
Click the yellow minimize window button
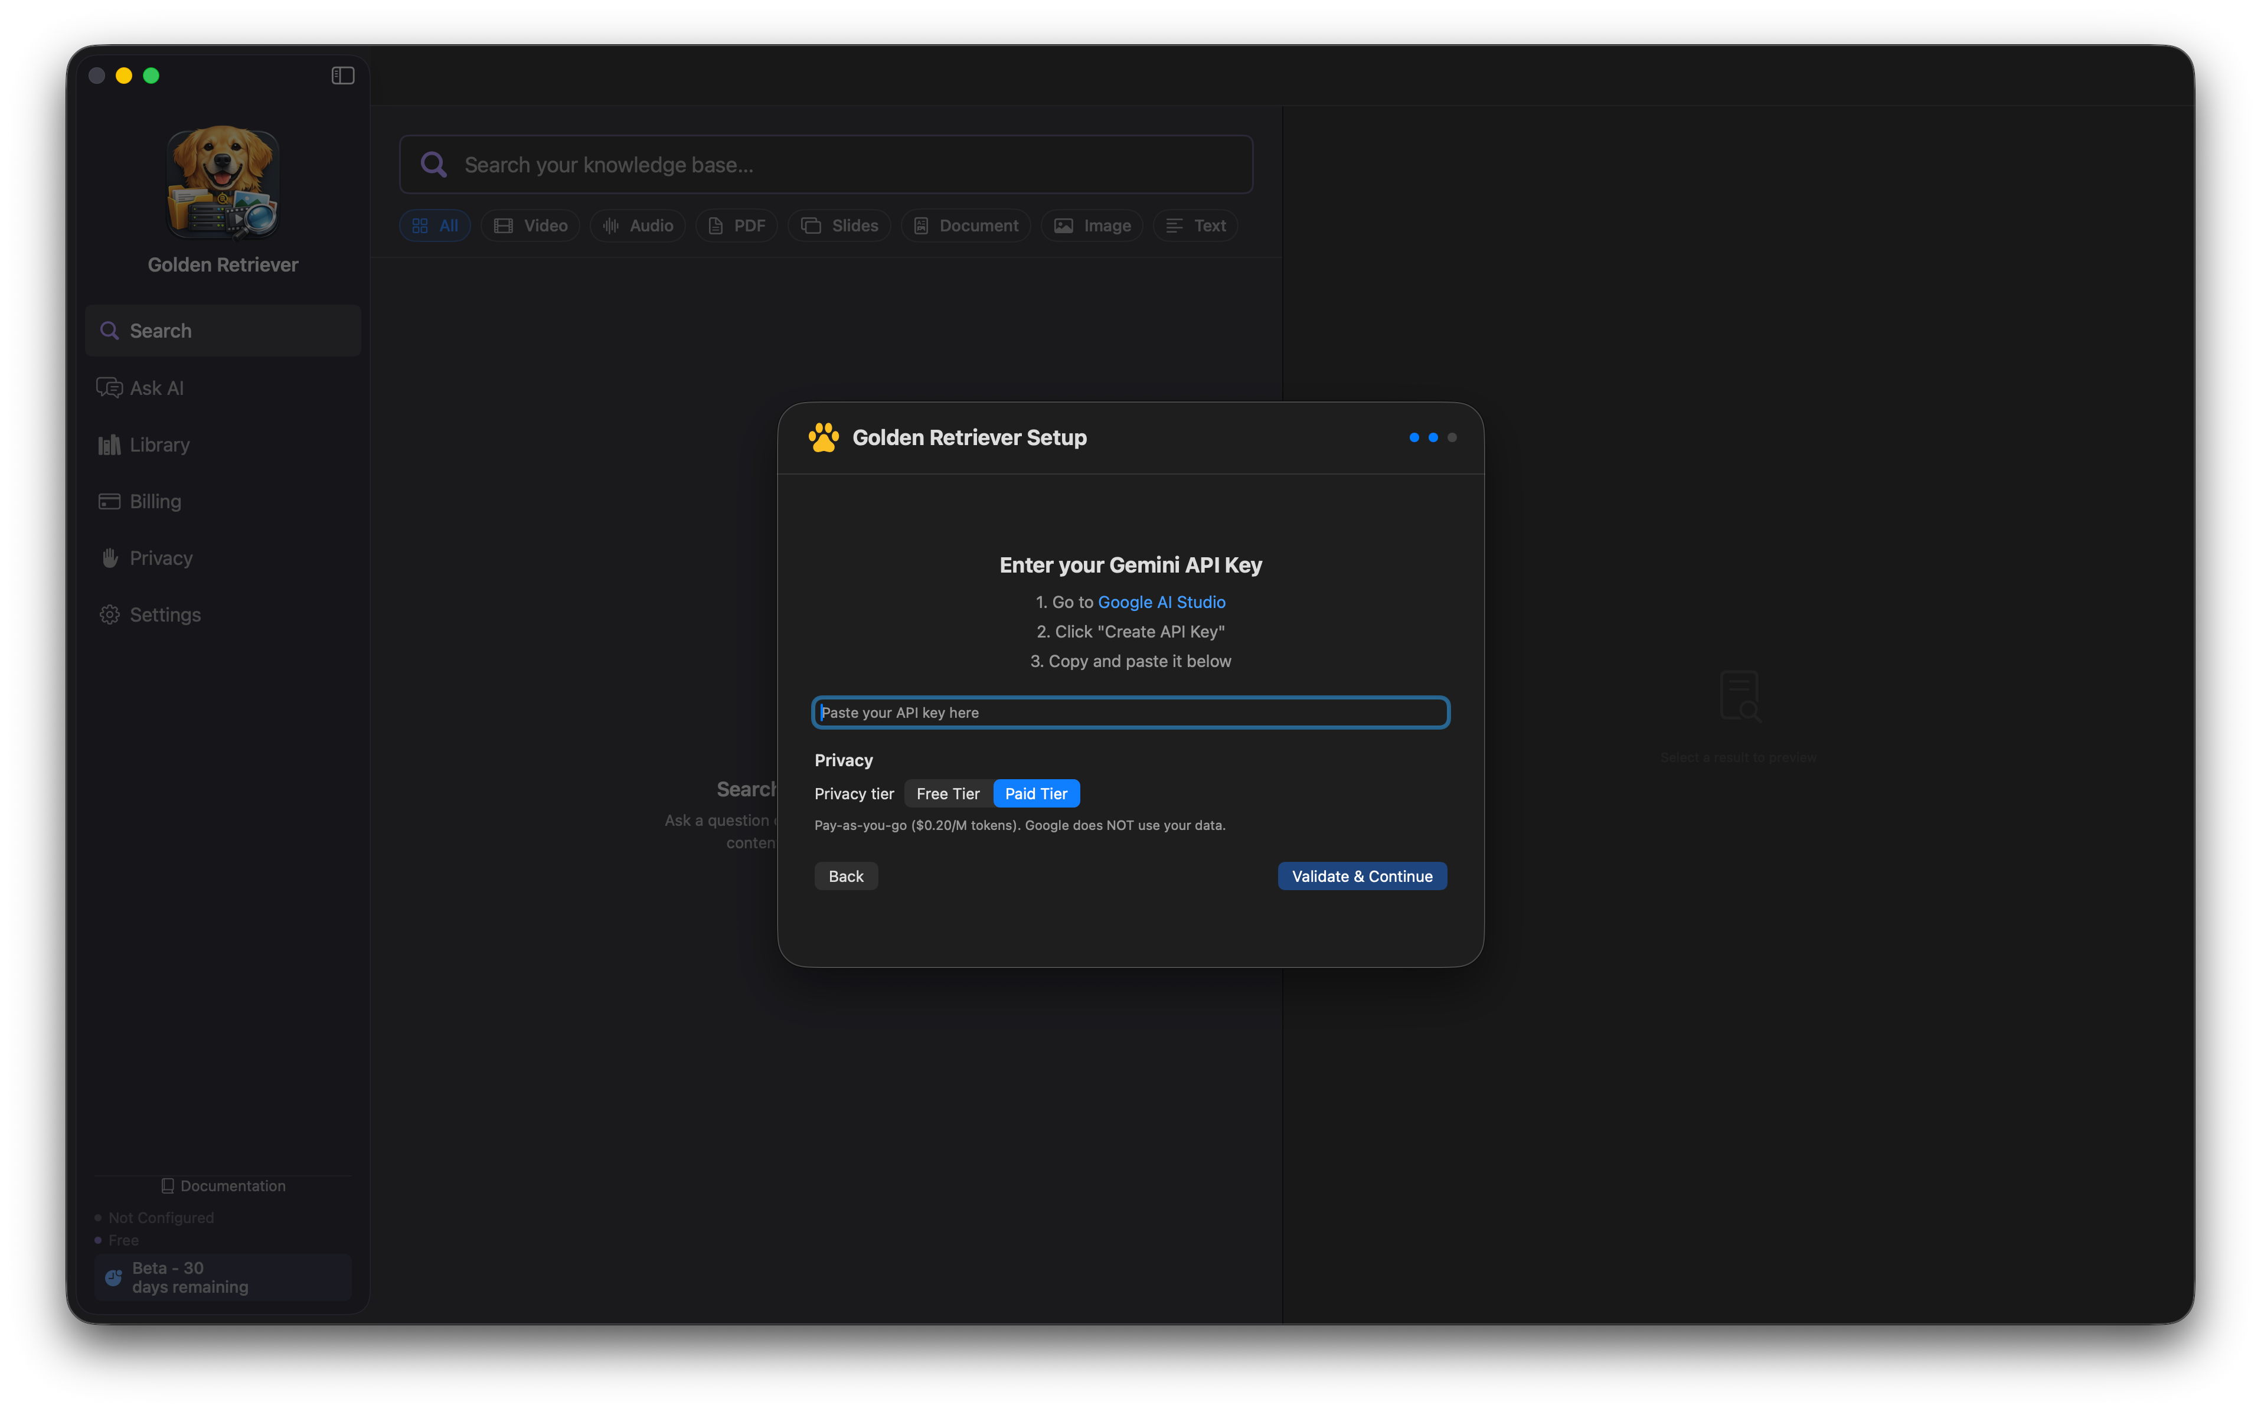124,76
